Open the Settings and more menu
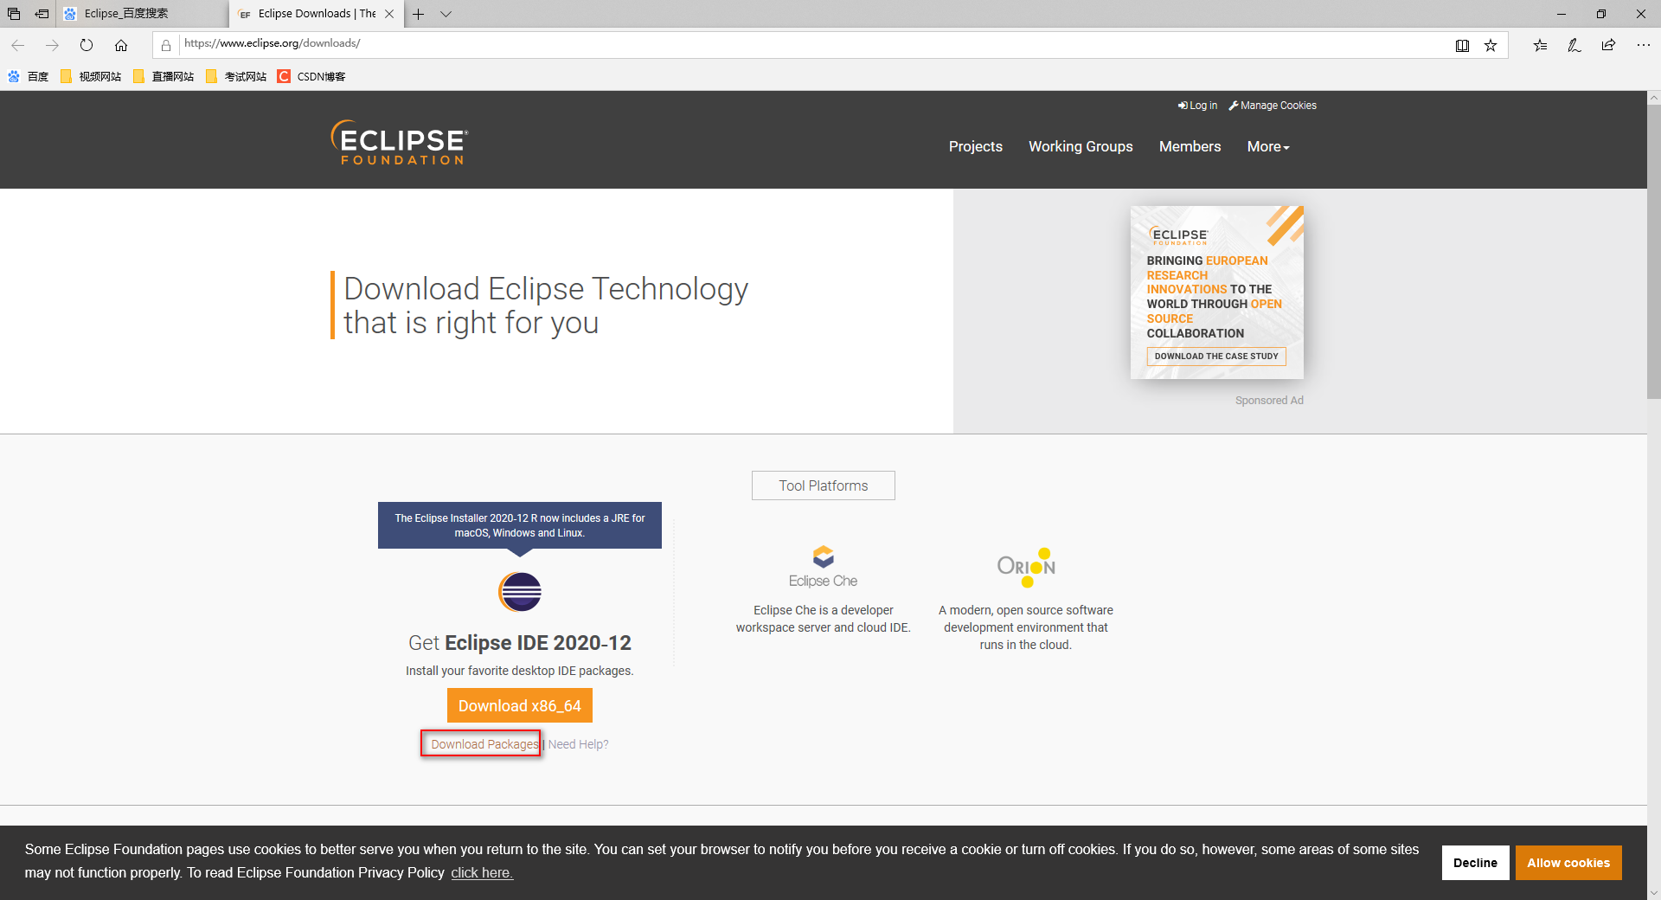 [1644, 45]
